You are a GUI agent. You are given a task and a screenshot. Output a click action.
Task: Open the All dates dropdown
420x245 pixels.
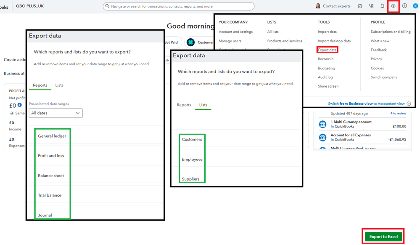(x=56, y=113)
